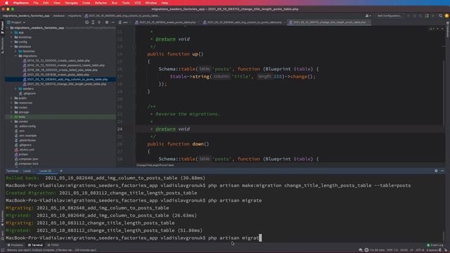
Task: Hide the Project panel with minus icon
Action: (112, 22)
